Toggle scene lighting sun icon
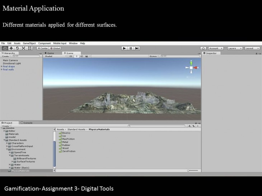 pos(76,56)
